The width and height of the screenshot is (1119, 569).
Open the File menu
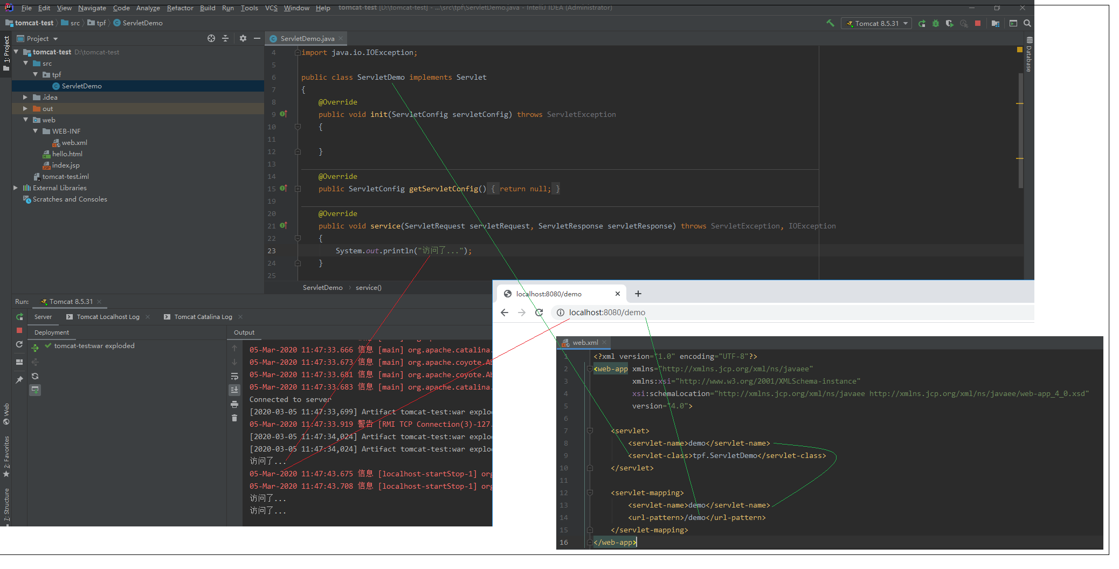pos(26,8)
